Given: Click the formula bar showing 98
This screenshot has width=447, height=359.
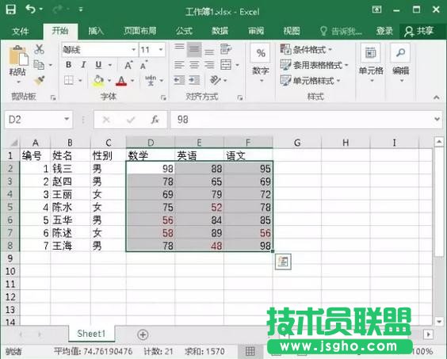Looking at the screenshot, I should coord(302,120).
